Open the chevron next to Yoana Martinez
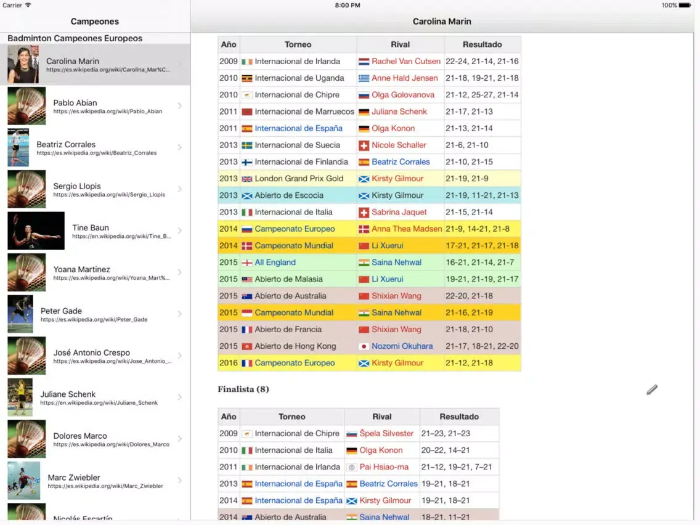The width and height of the screenshot is (700, 525). (x=179, y=272)
